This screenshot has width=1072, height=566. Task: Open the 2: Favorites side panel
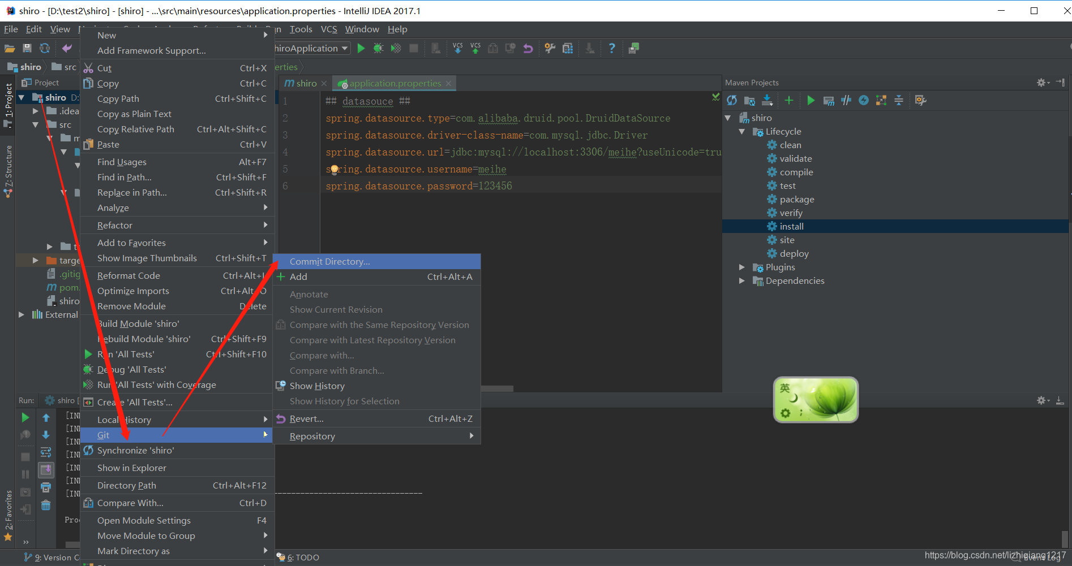8,516
